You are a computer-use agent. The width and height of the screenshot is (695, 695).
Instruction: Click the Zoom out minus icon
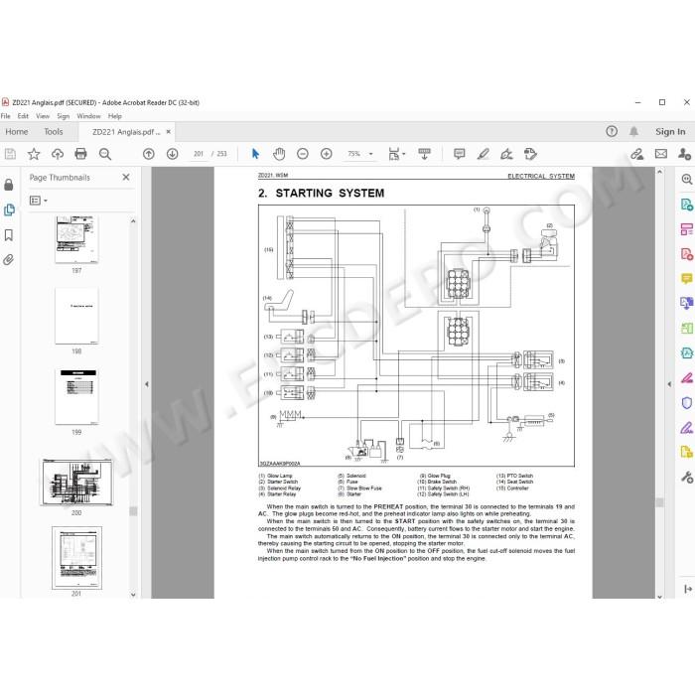pyautogui.click(x=302, y=154)
